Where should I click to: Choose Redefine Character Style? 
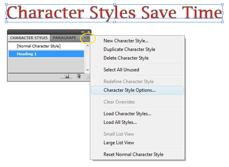click(x=137, y=81)
